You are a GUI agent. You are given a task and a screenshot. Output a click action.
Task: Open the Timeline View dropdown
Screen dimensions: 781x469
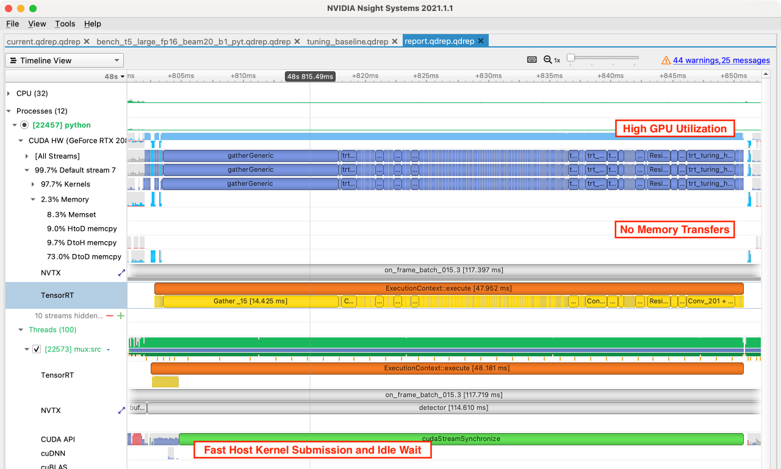[64, 60]
